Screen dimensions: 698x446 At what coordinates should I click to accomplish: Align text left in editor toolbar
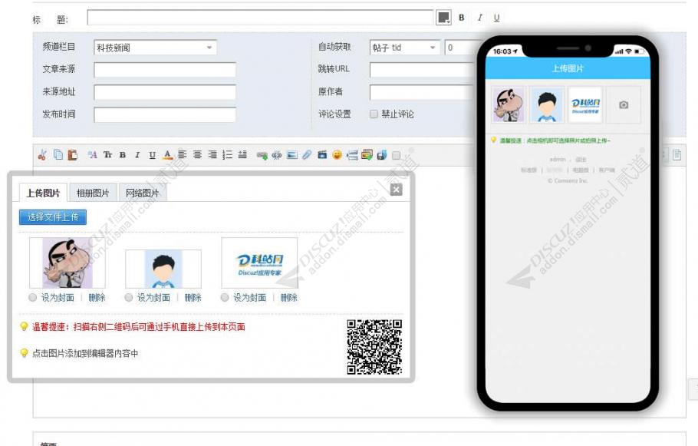(183, 154)
